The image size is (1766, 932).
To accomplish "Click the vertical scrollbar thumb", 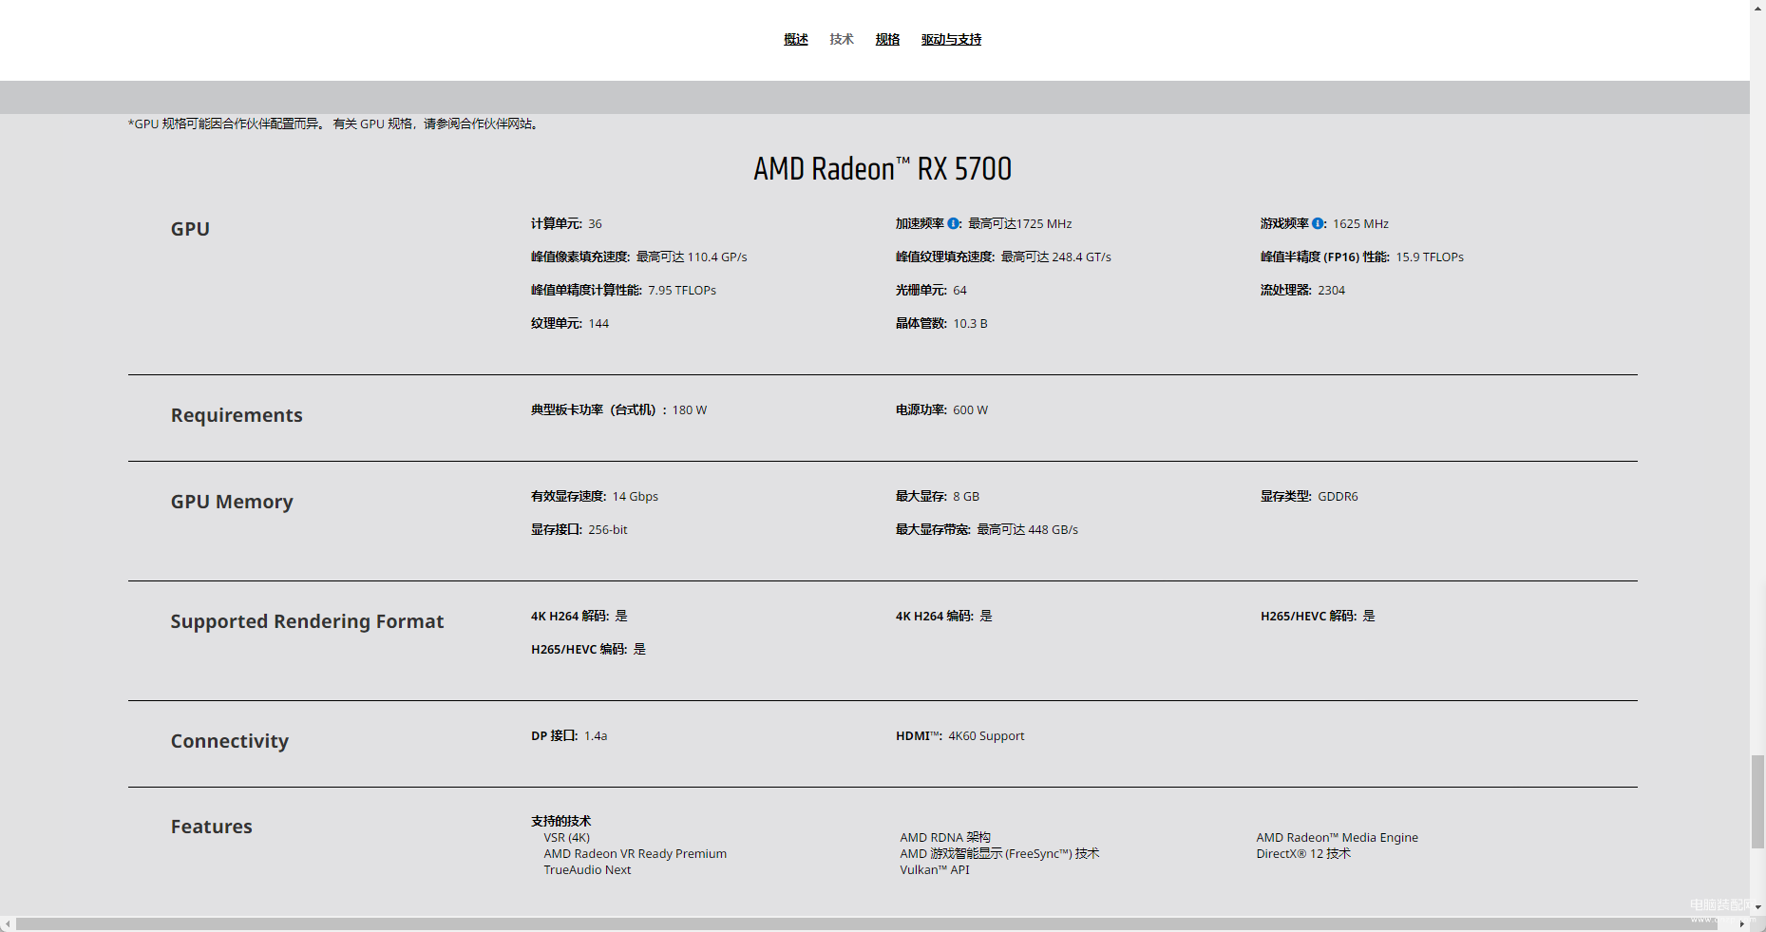I will pyautogui.click(x=1757, y=802).
